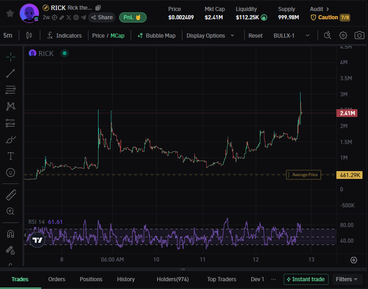Click the 999.98M supply value
The image size is (368, 289).
288,17
